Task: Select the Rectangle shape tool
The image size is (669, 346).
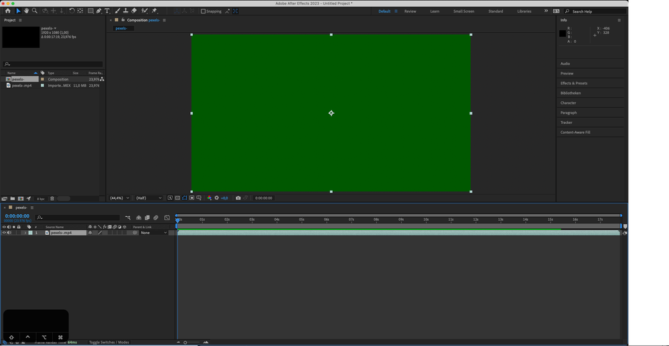Action: pyautogui.click(x=90, y=11)
